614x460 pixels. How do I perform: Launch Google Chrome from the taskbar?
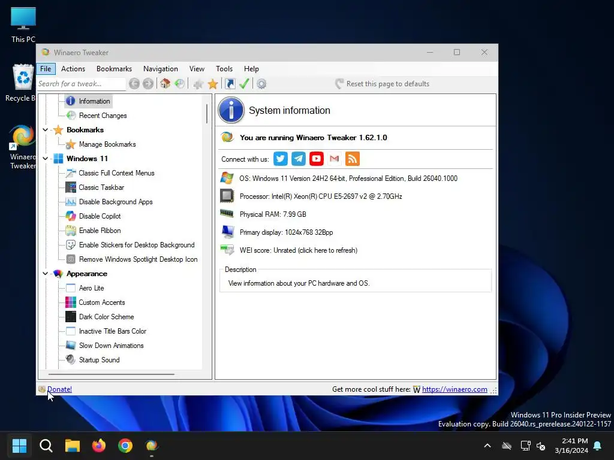tap(125, 446)
